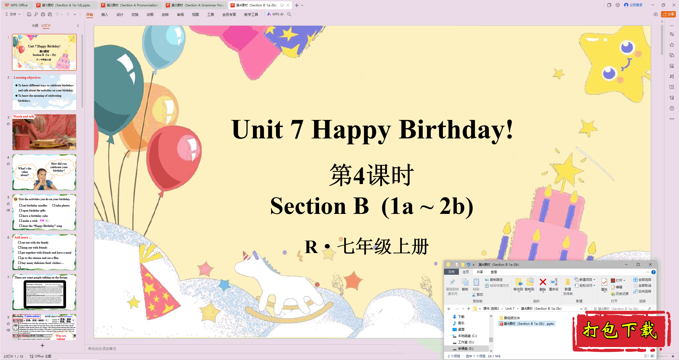Open the more options dots in right sidebar
This screenshot has height=360, width=679.
672,119
